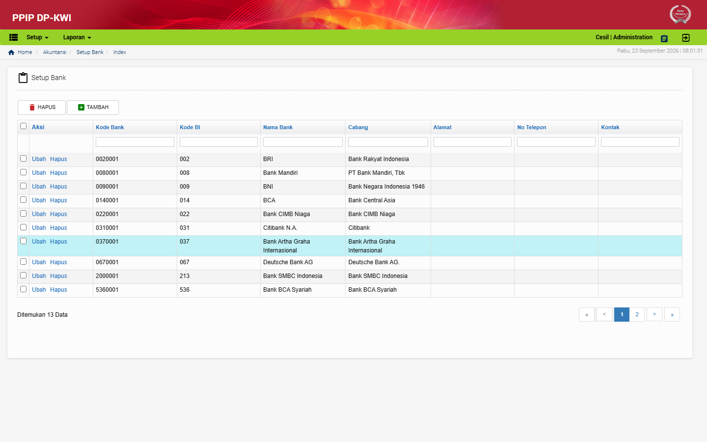Sort the table by Nama Bank

click(278, 127)
